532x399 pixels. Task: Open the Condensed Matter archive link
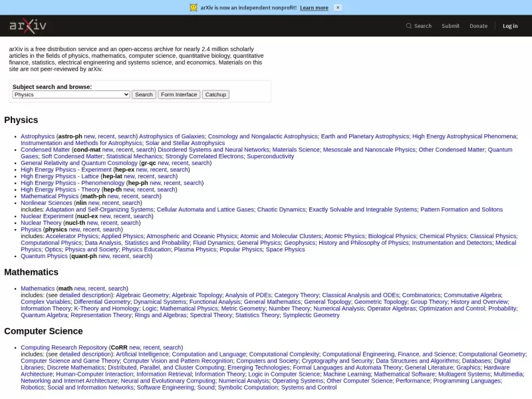tap(45, 150)
